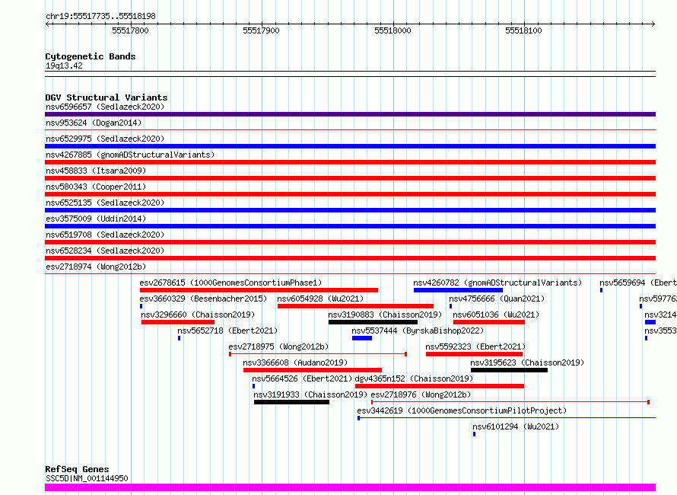Select nsv3191933 (Chaisson2019) variant label
Viewport: 677px width, 495px height.
coord(310,394)
